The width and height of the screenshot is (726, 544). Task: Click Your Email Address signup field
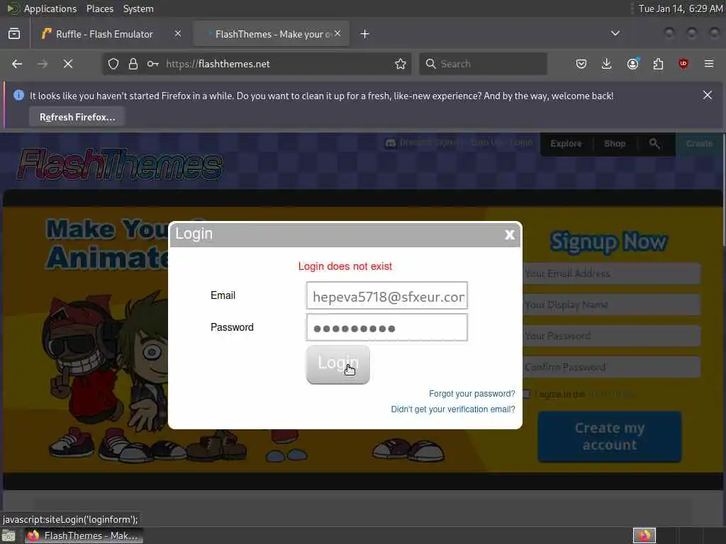click(611, 273)
